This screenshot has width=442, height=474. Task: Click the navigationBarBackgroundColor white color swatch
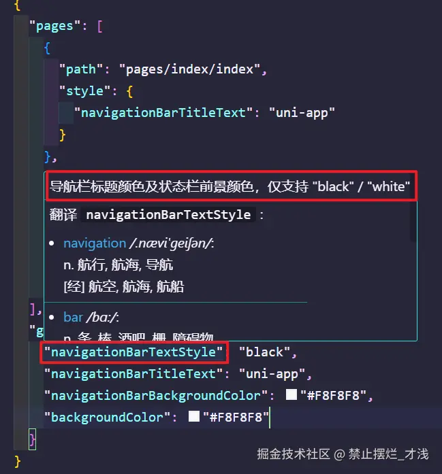[x=291, y=394]
